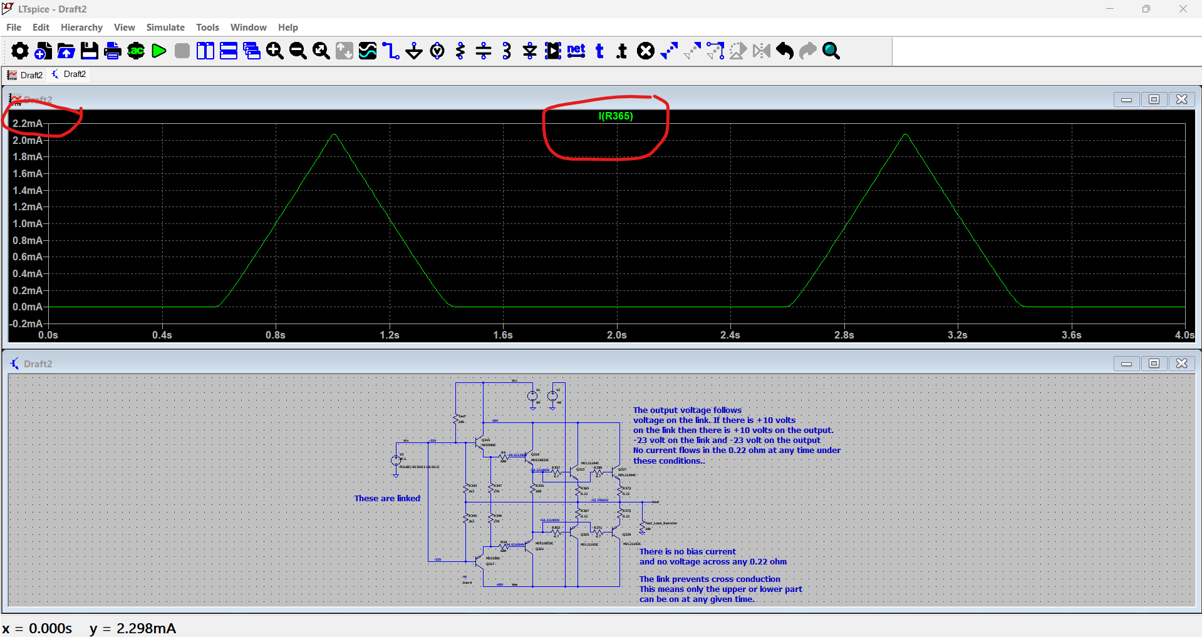Click the 2.0s time axis label
This screenshot has height=637, width=1202.
point(617,335)
